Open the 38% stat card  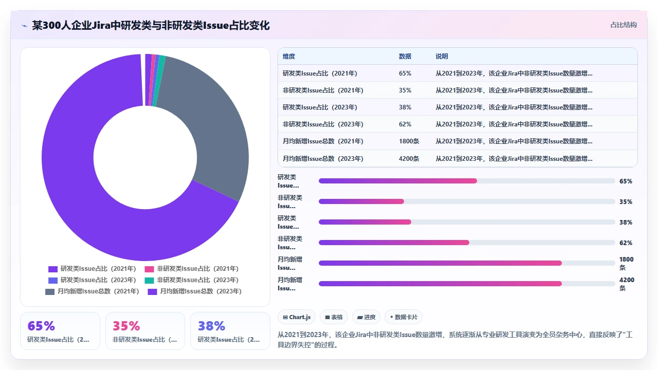click(230, 331)
